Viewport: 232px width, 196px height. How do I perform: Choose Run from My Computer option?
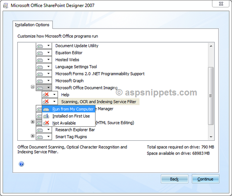coord(68,109)
